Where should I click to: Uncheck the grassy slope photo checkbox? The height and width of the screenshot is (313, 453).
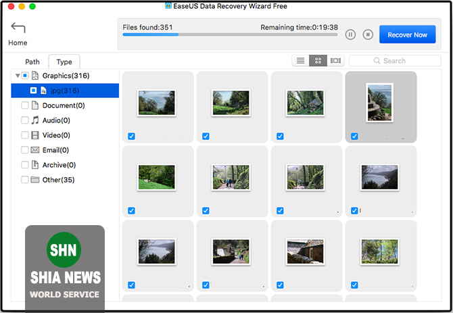click(131, 211)
